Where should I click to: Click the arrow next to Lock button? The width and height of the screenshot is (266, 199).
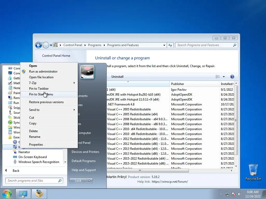[90, 181]
